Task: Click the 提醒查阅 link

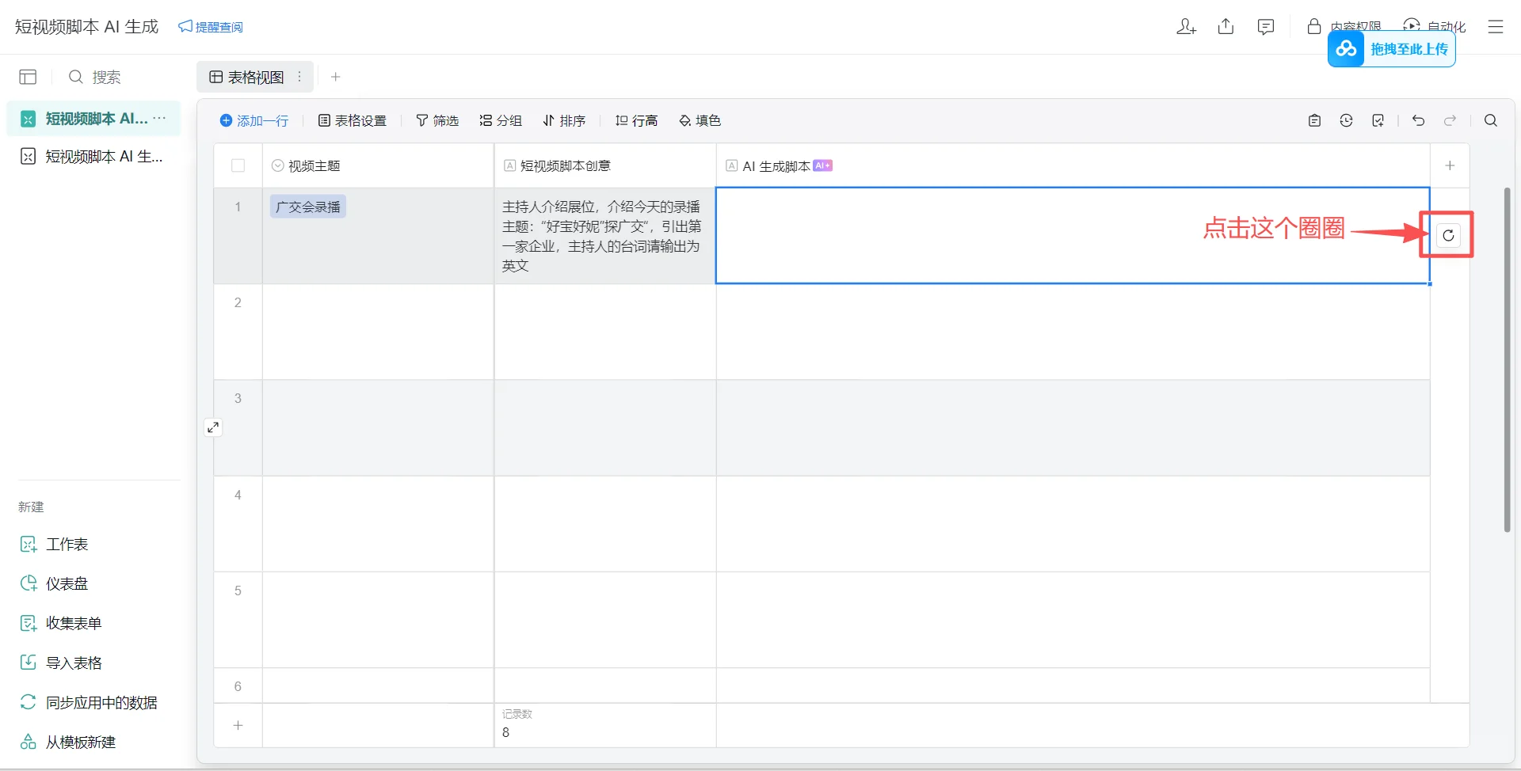Action: tap(211, 27)
